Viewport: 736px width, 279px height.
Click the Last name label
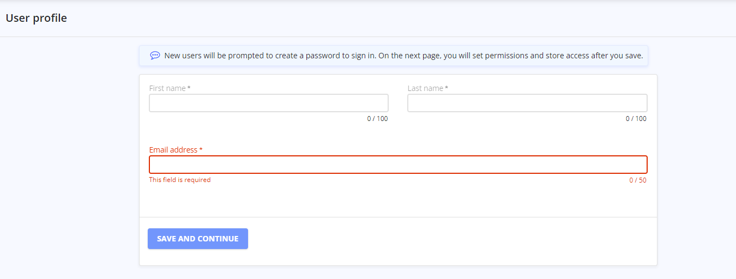click(x=425, y=88)
